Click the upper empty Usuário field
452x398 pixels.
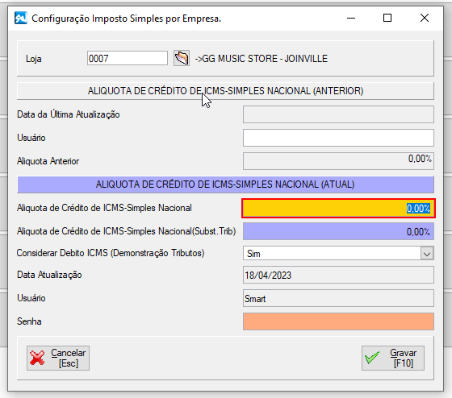click(338, 138)
